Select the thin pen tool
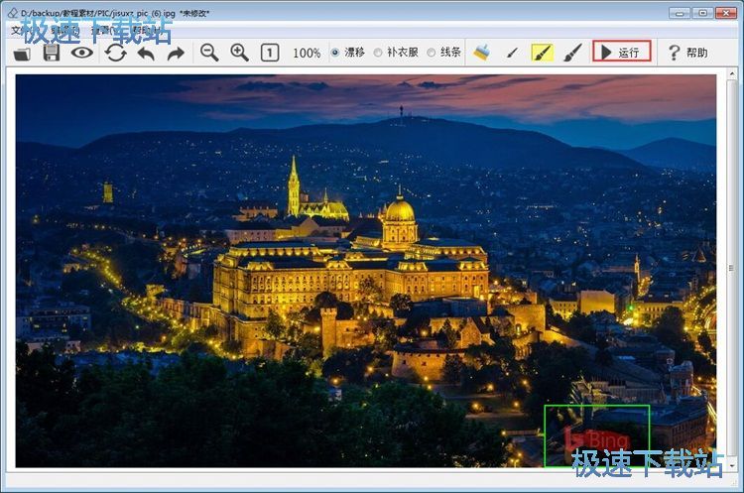The height and width of the screenshot is (493, 744). [512, 53]
